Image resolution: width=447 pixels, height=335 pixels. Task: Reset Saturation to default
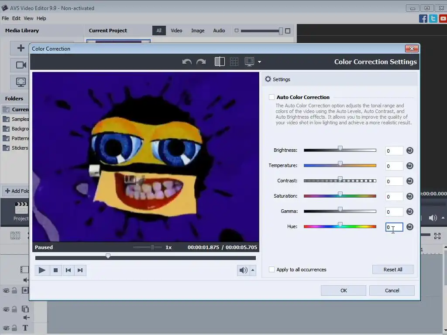pyautogui.click(x=409, y=196)
